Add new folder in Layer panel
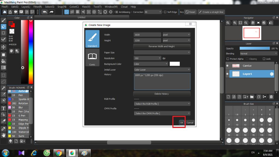This screenshot has width=279, height=157. tap(251, 97)
